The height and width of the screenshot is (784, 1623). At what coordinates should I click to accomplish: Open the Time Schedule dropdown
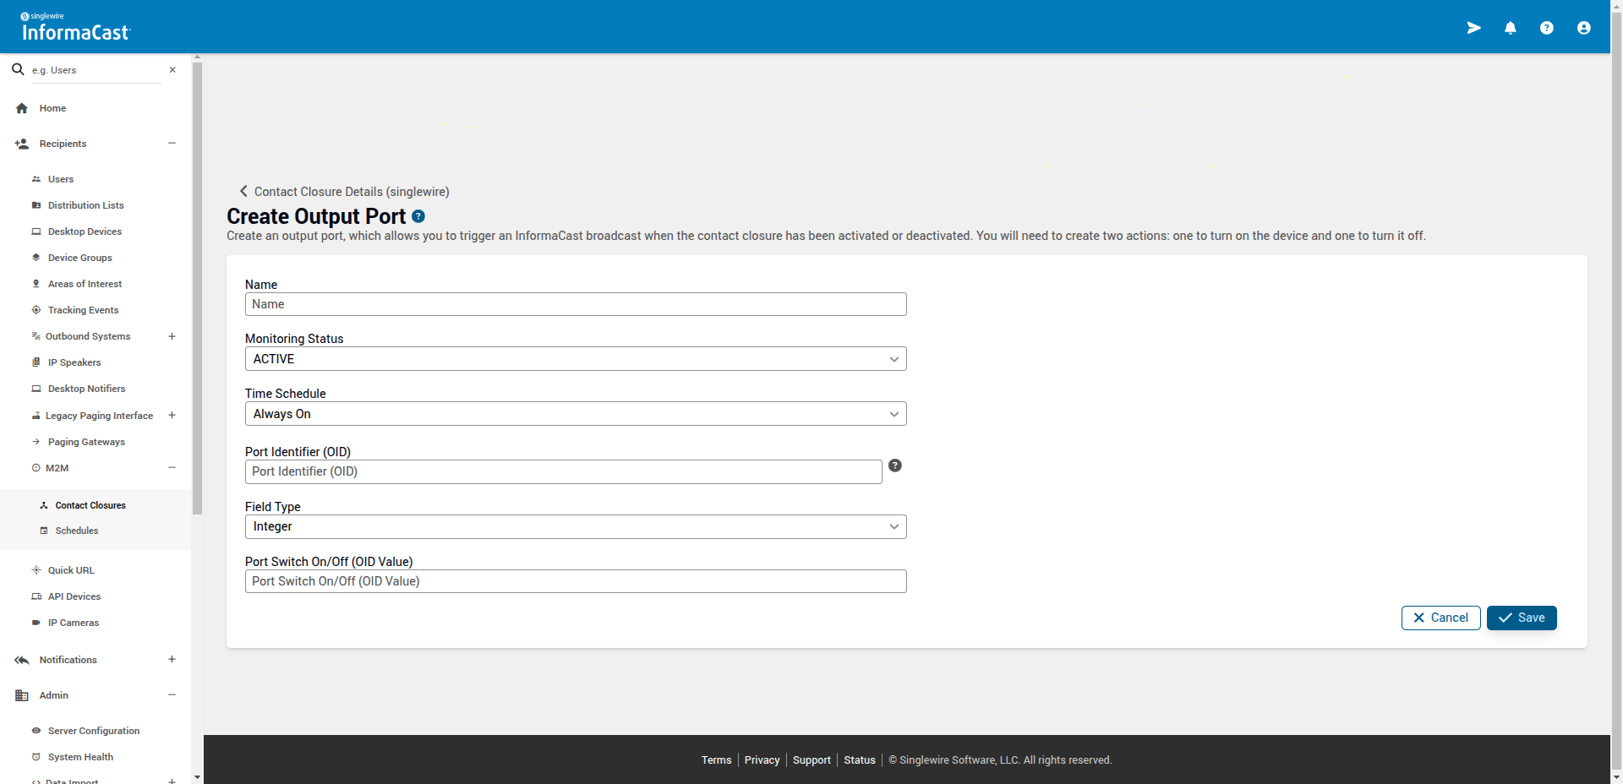[575, 414]
